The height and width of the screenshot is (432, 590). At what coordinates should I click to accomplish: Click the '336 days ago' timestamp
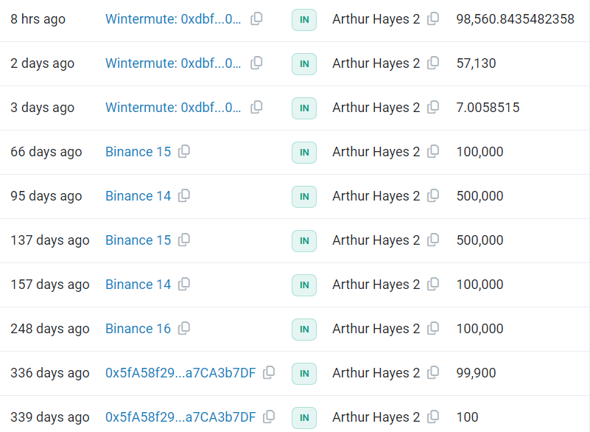pos(50,373)
